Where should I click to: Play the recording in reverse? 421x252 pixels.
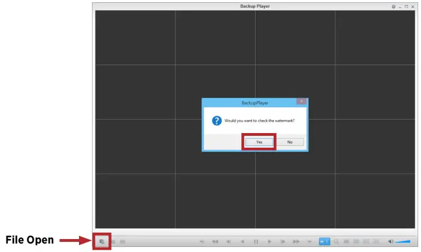tap(243, 241)
